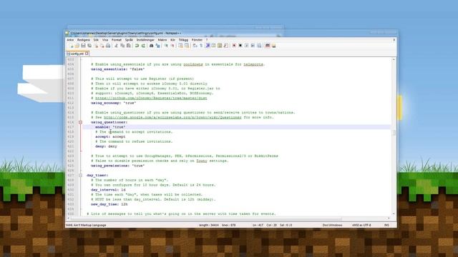Click the Open file toolbar icon
The height and width of the screenshot is (257, 458).
point(77,46)
